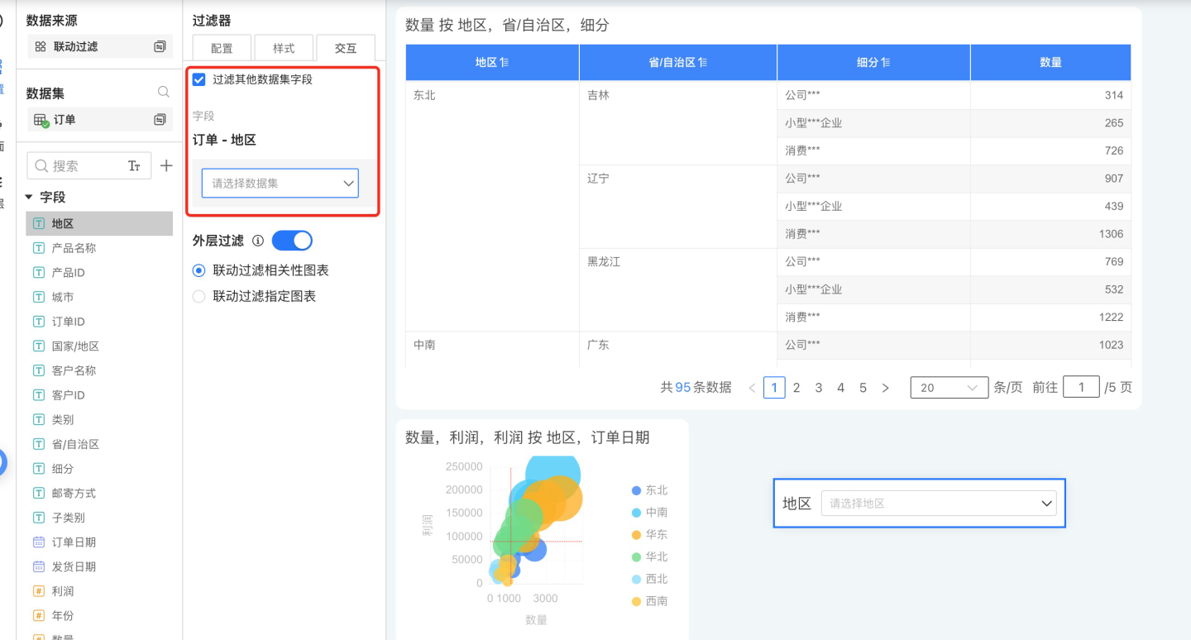Image resolution: width=1191 pixels, height=640 pixels.
Task: Go to page 3 in pagination
Action: [819, 387]
